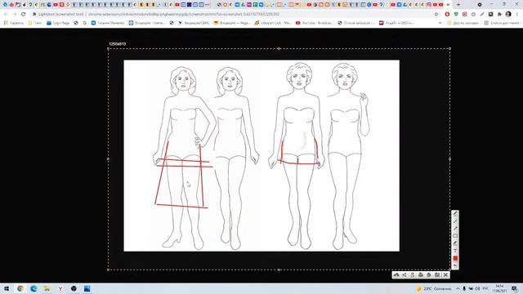Undo the last drawing action
The height and width of the screenshot is (294, 523).
[x=455, y=265]
